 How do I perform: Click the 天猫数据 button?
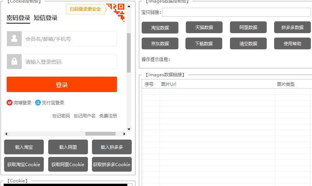[204, 27]
